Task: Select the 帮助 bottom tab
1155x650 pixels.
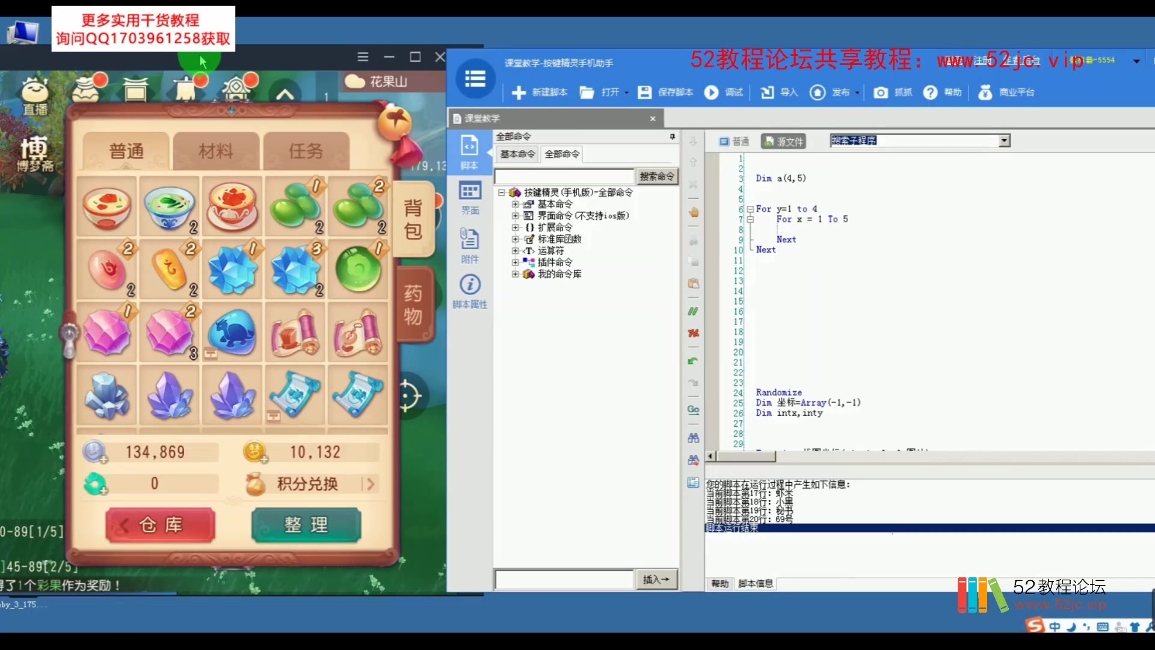Action: click(x=720, y=584)
